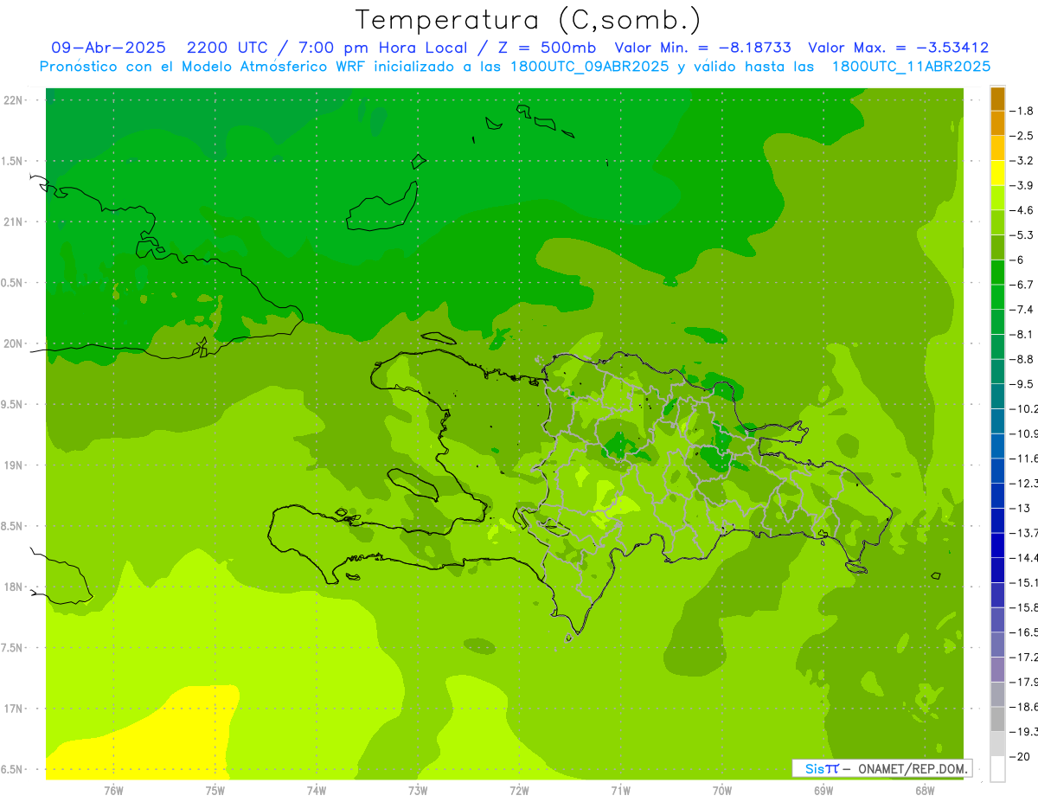Screen dimensions: 1038x802
Task: Click the lime legend swatch between -3.9 and -4.6
Action: (997, 198)
